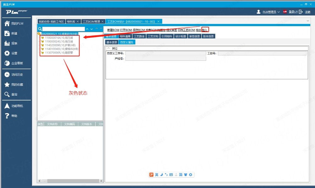Open IME skin shirt icon

[x=185, y=175]
